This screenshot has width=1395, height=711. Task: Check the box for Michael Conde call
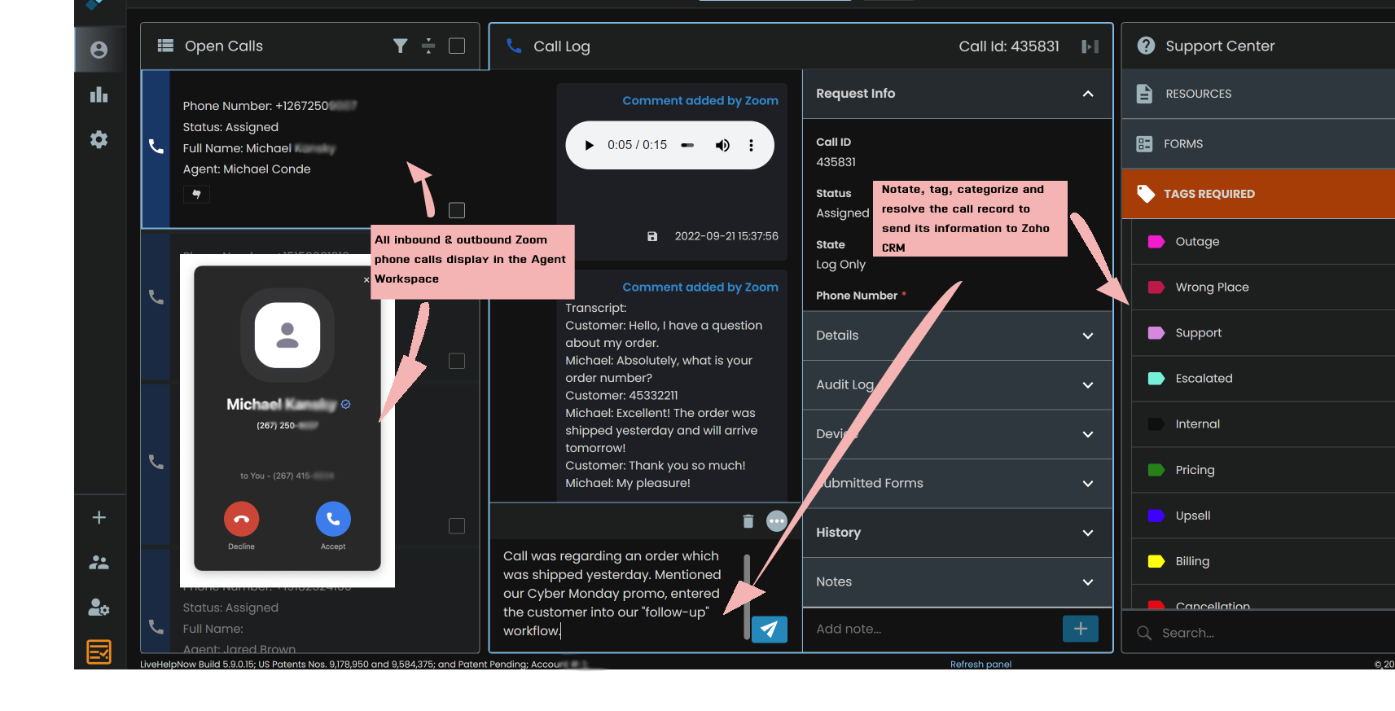click(457, 210)
